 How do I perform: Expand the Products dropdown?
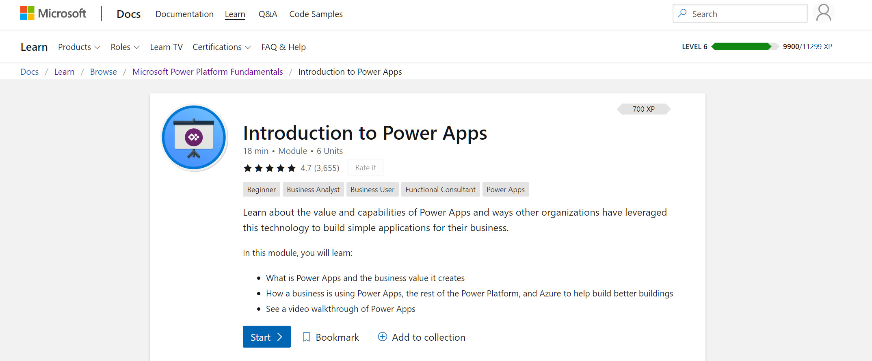[x=79, y=47]
